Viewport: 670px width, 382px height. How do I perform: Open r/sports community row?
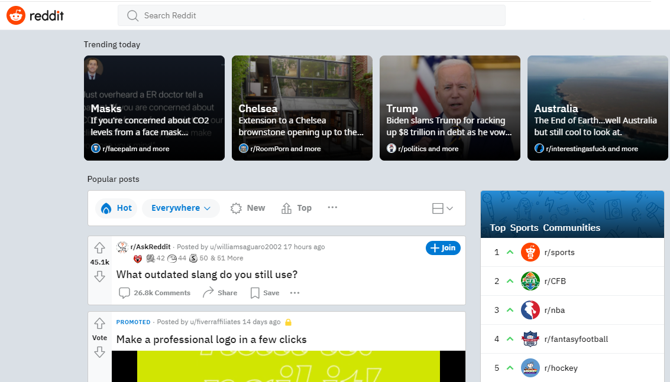pos(572,252)
